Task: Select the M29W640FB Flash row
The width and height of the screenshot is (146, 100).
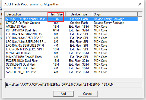Action: click(71, 53)
